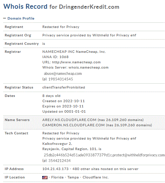Click whois.namecheap.com Whois Server text

(89, 68)
